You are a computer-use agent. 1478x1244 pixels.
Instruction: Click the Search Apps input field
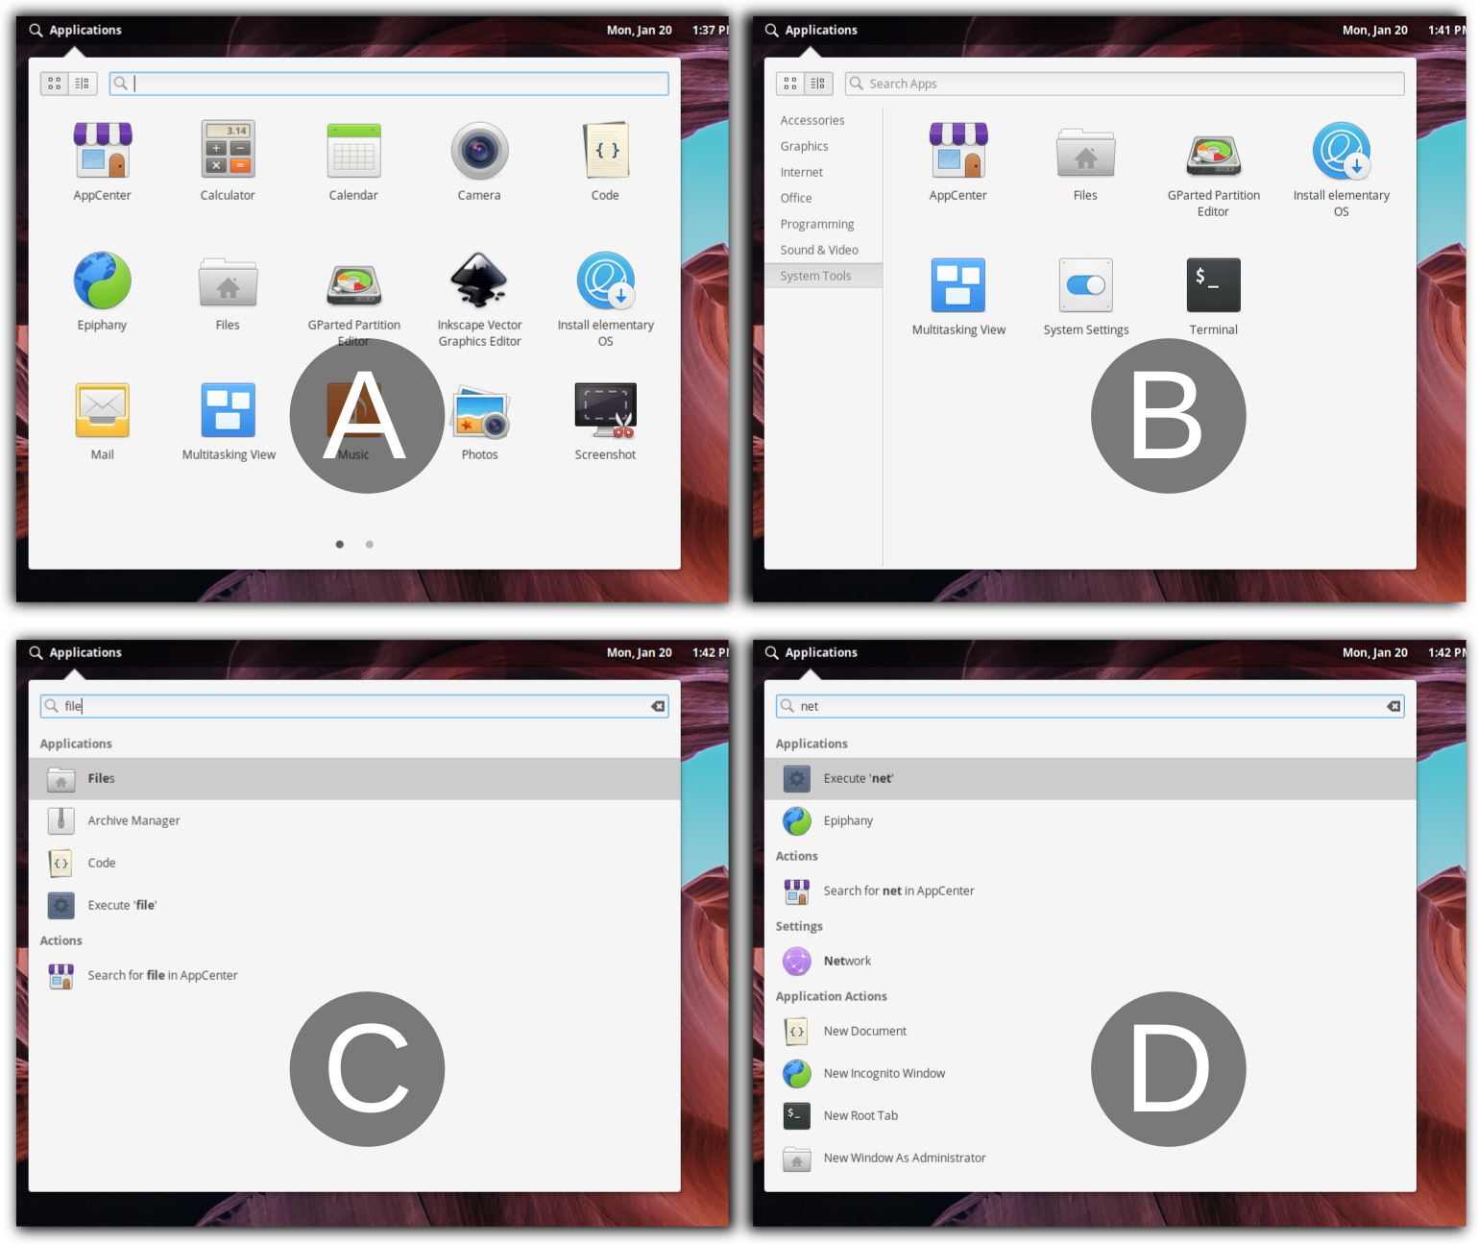(x=1124, y=84)
